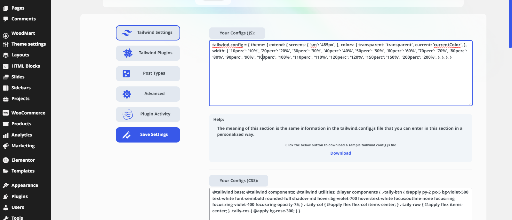
Task: Click the Save Settings pencil icon
Action: [126, 135]
